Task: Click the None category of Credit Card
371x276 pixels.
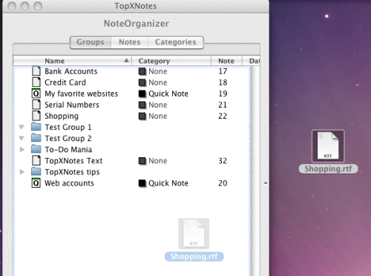Action: (x=158, y=82)
